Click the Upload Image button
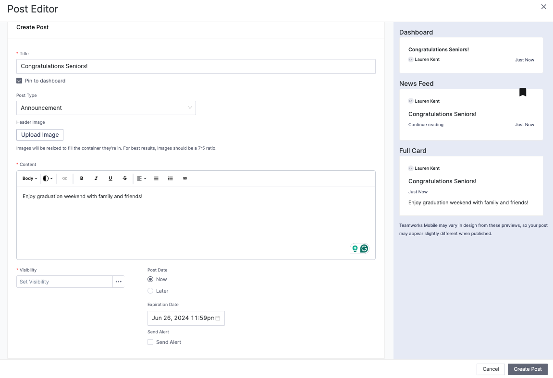 (40, 135)
